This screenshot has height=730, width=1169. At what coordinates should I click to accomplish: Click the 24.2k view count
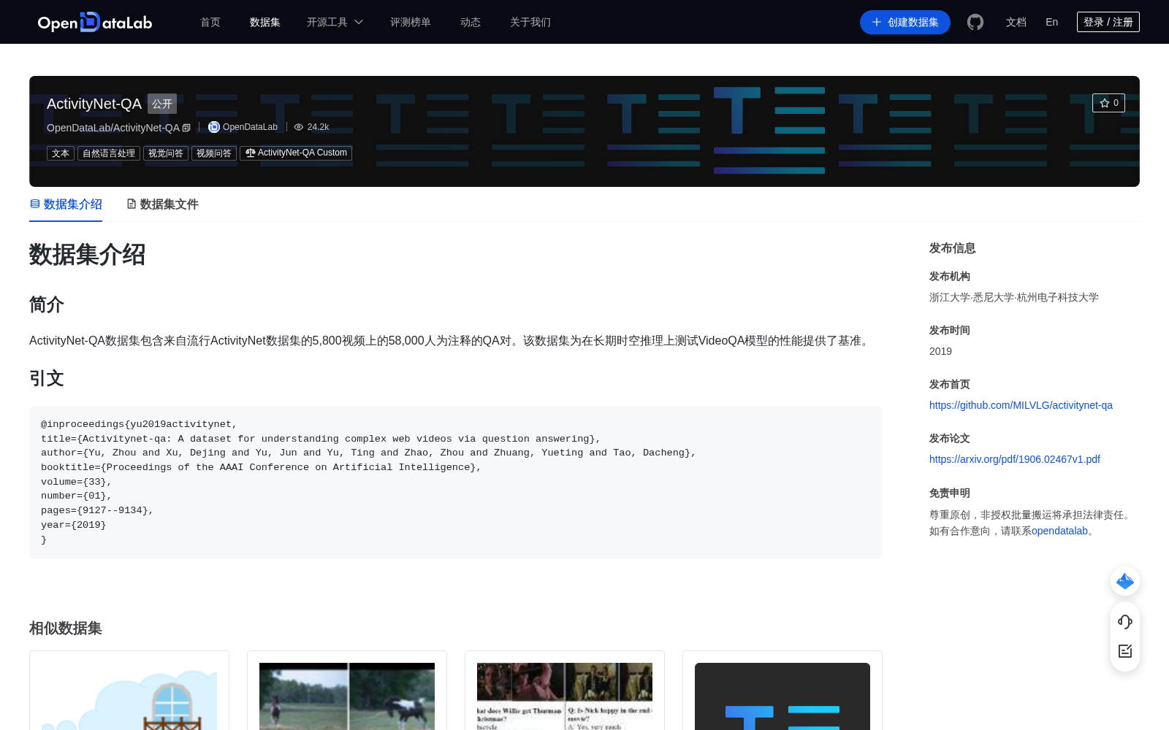tap(318, 127)
